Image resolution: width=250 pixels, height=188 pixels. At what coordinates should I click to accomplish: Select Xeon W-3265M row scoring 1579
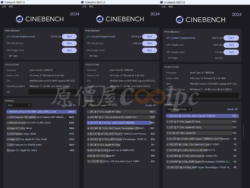[122, 117]
